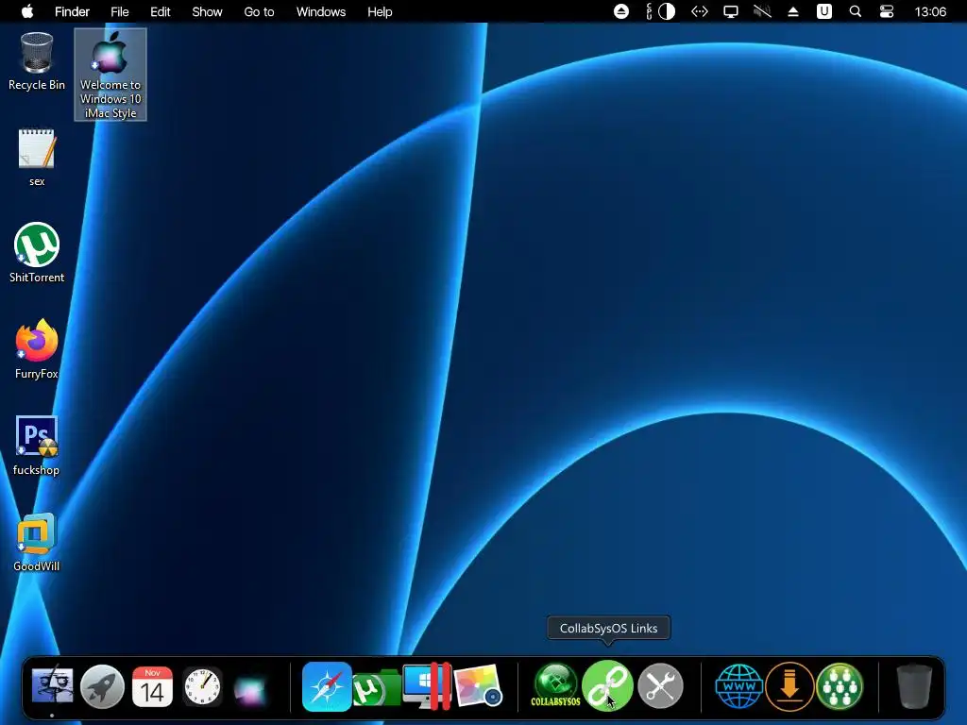
Task: Click the 13:06 clock in menu bar
Action: pyautogui.click(x=930, y=11)
